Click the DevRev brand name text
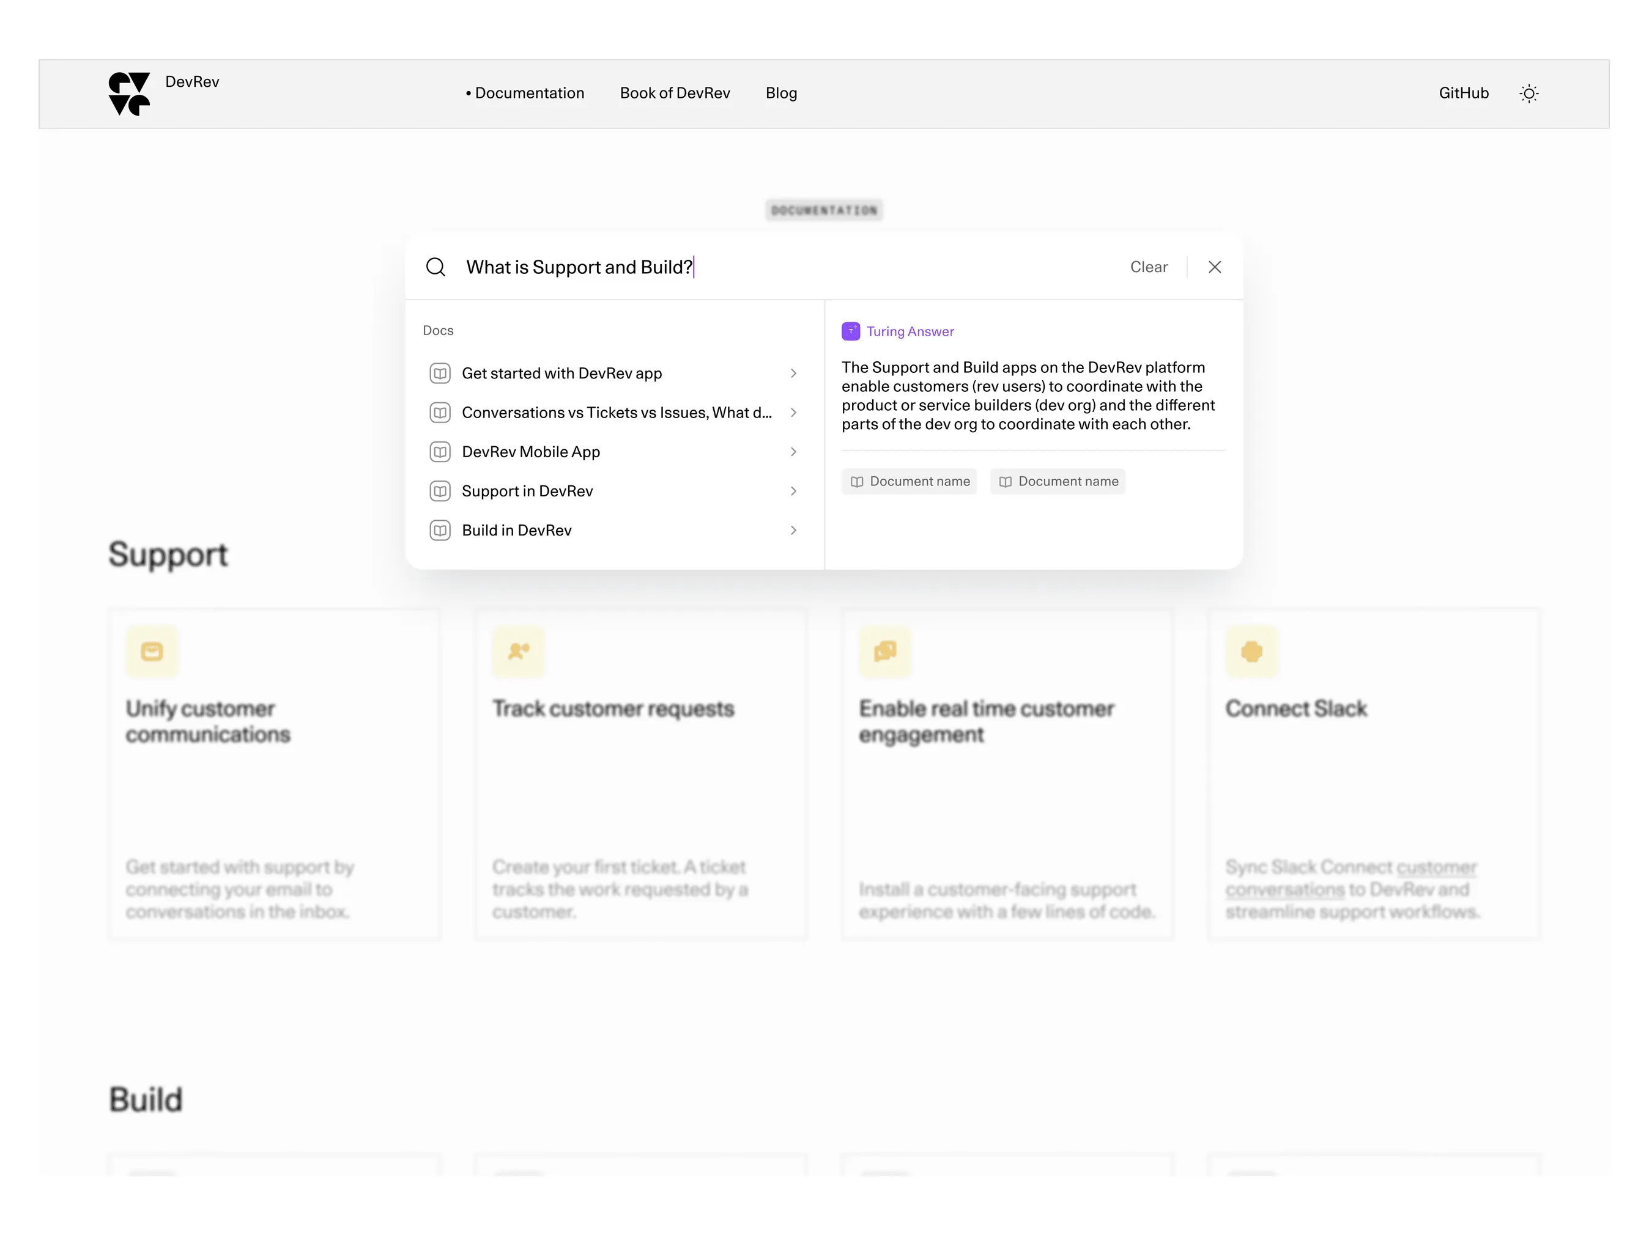1649x1236 pixels. point(192,82)
